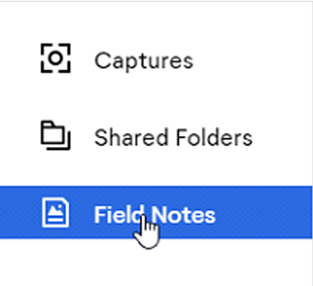The height and width of the screenshot is (286, 313).
Task: Go to Shared Folders via its folder icon
Action: coord(56,135)
